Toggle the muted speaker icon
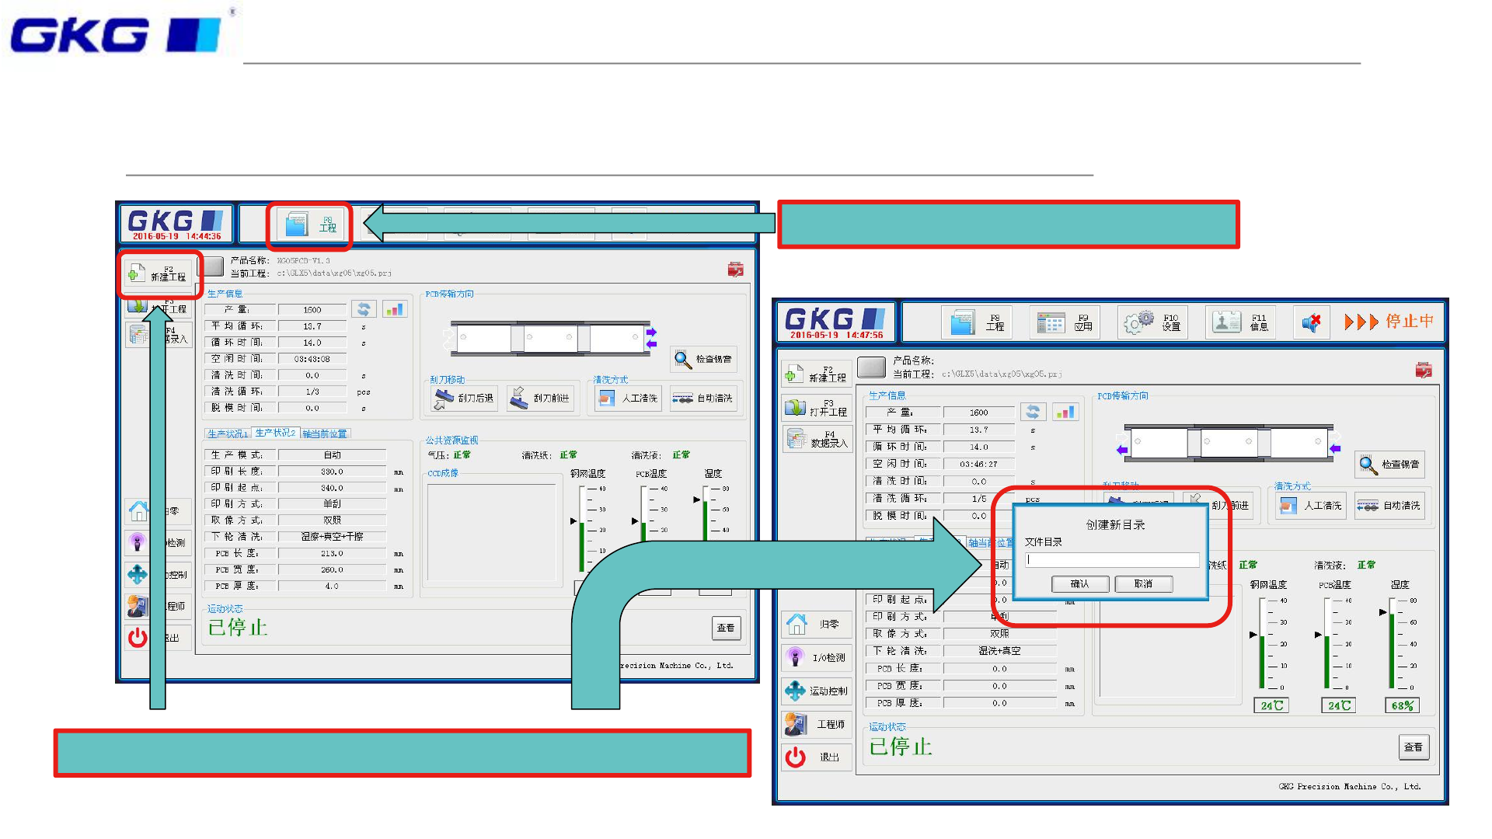Image resolution: width=1492 pixels, height=839 pixels. pos(1312,322)
